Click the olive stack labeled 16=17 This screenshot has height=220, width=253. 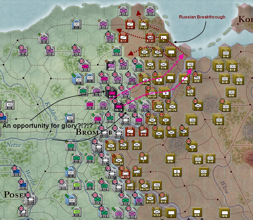point(111,146)
